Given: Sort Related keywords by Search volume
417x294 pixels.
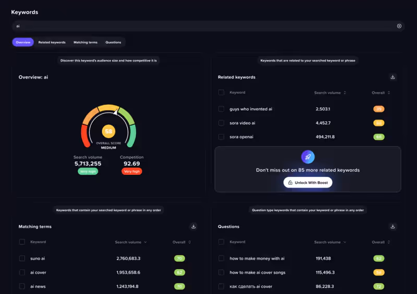Looking at the screenshot, I should [x=330, y=93].
